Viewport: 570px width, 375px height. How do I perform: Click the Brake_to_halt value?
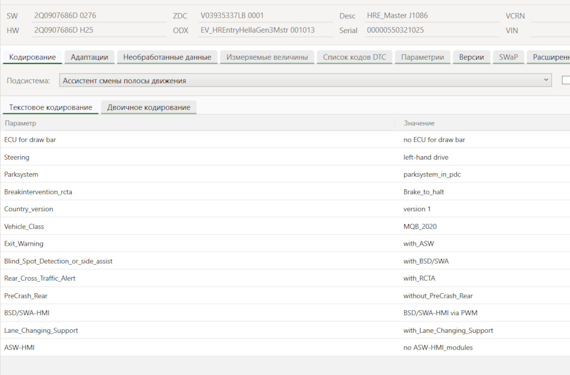coord(423,192)
